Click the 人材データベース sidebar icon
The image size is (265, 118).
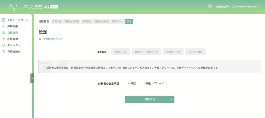coord(4,20)
